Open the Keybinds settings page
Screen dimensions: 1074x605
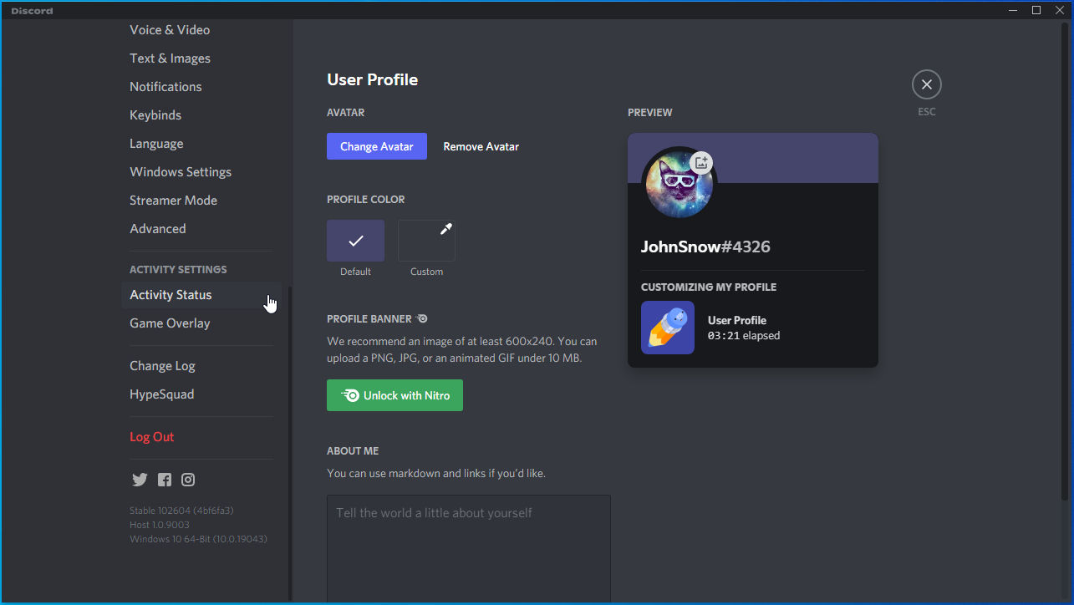(155, 115)
